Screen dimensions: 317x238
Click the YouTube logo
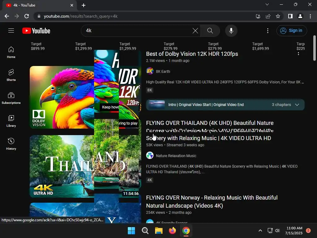[36, 31]
